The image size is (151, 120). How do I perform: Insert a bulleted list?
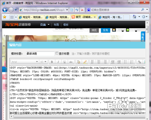(126, 62)
